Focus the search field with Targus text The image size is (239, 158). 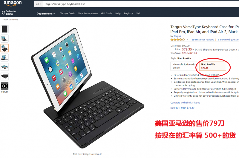point(141,4)
